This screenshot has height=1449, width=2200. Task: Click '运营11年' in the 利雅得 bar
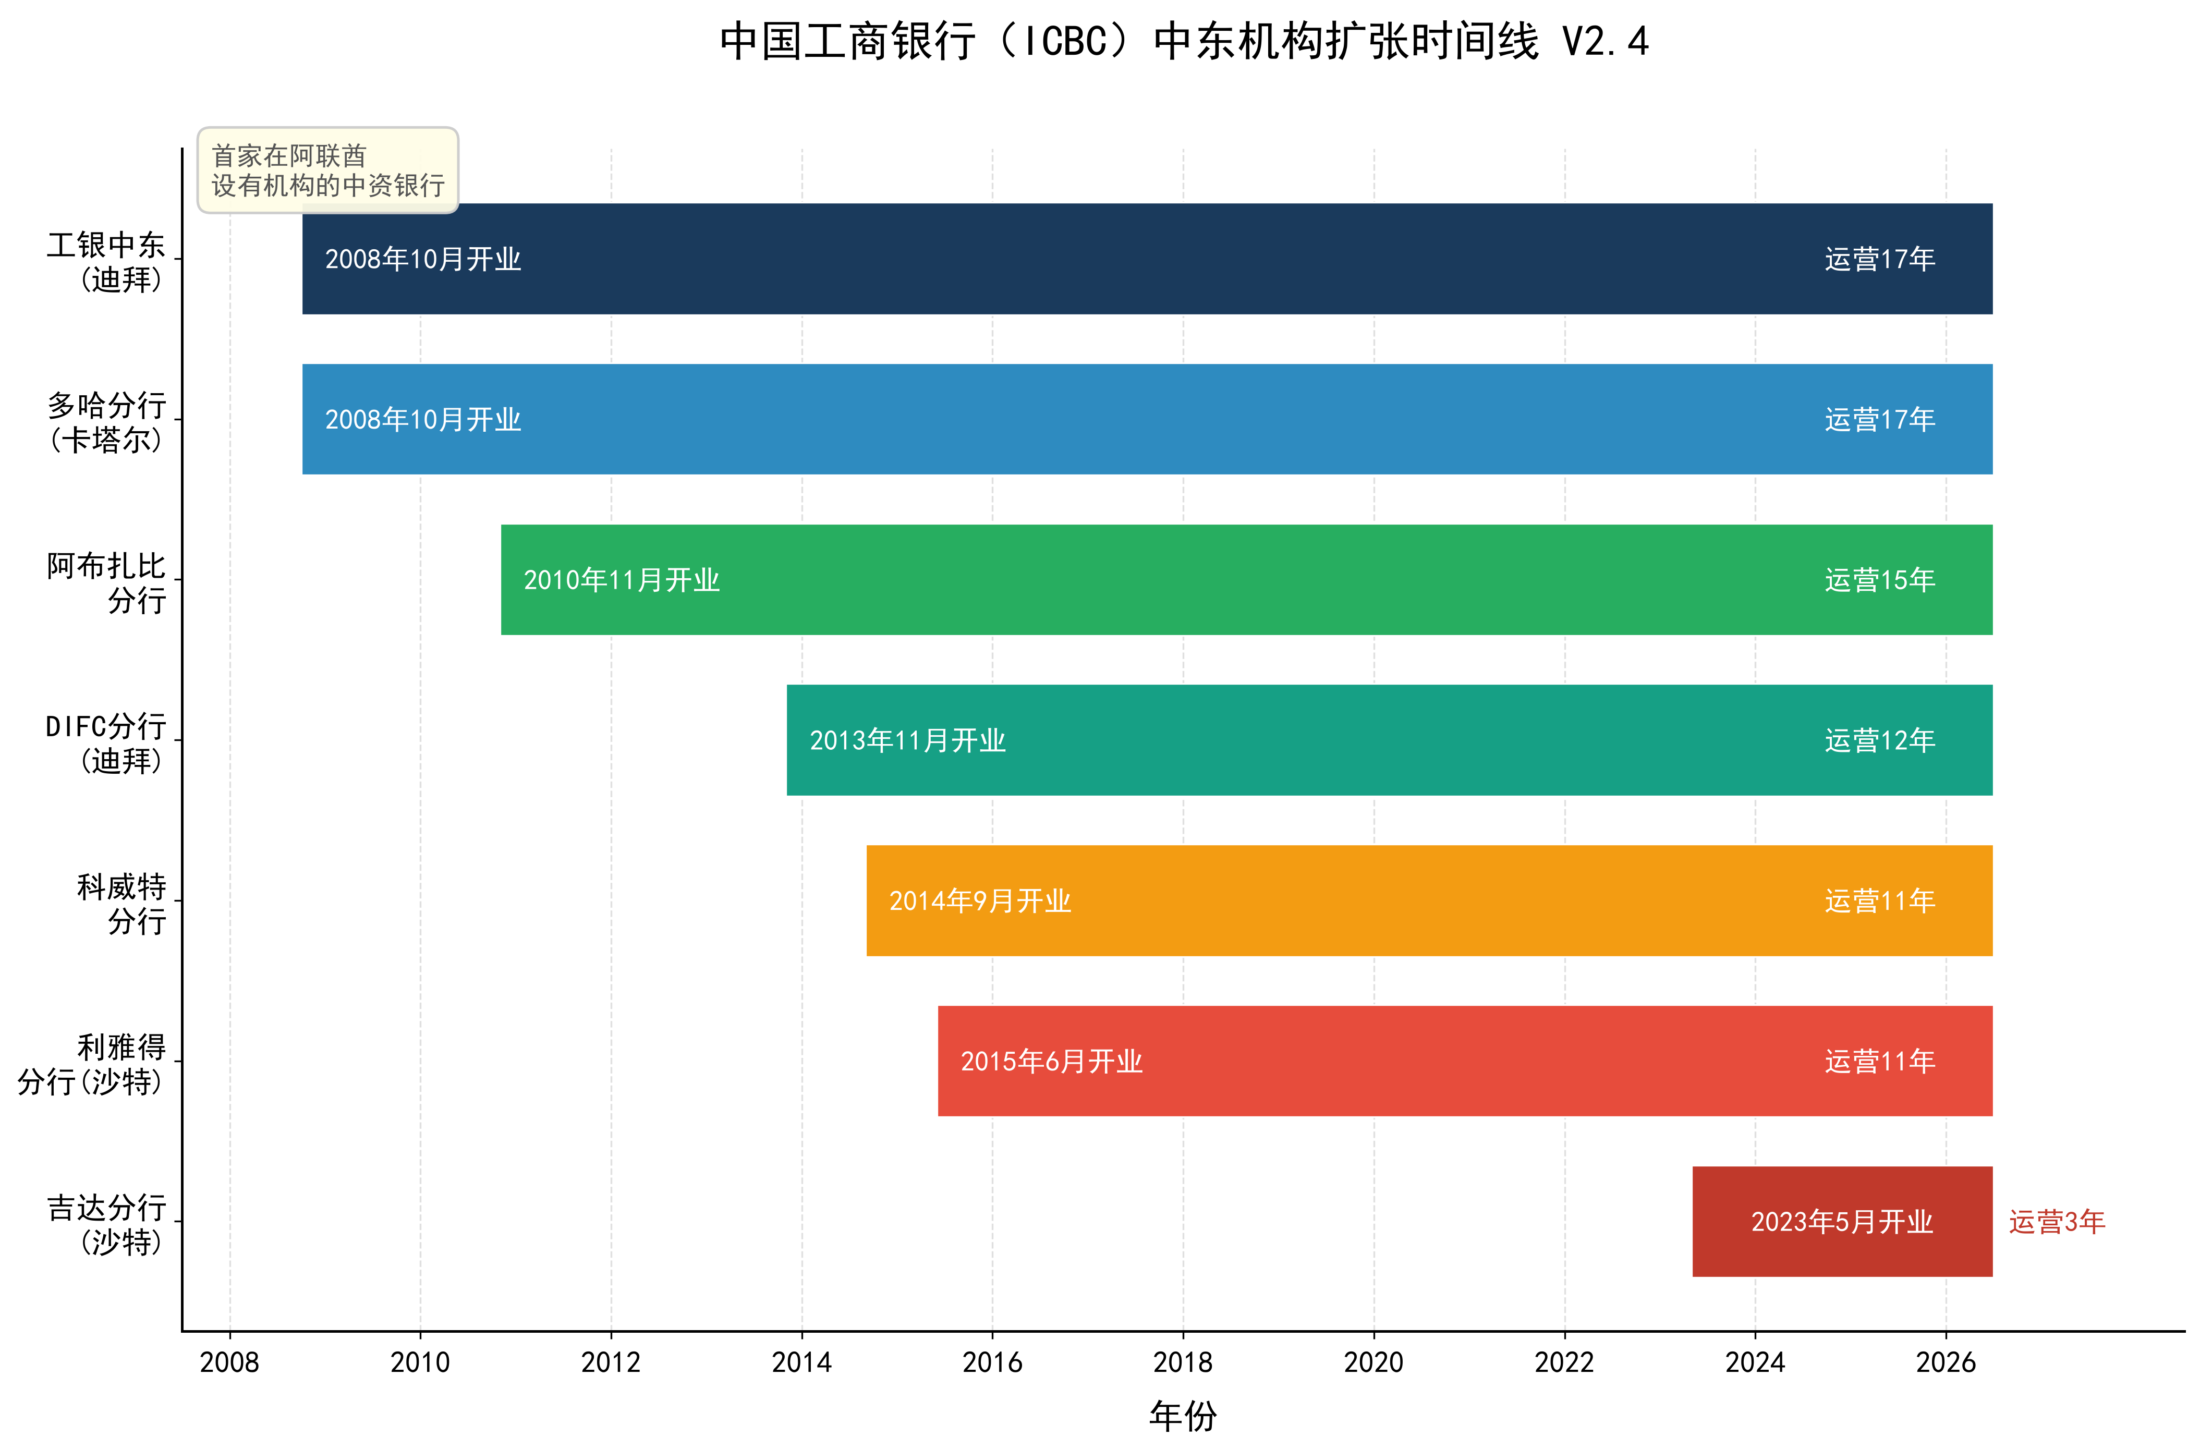point(1880,1062)
